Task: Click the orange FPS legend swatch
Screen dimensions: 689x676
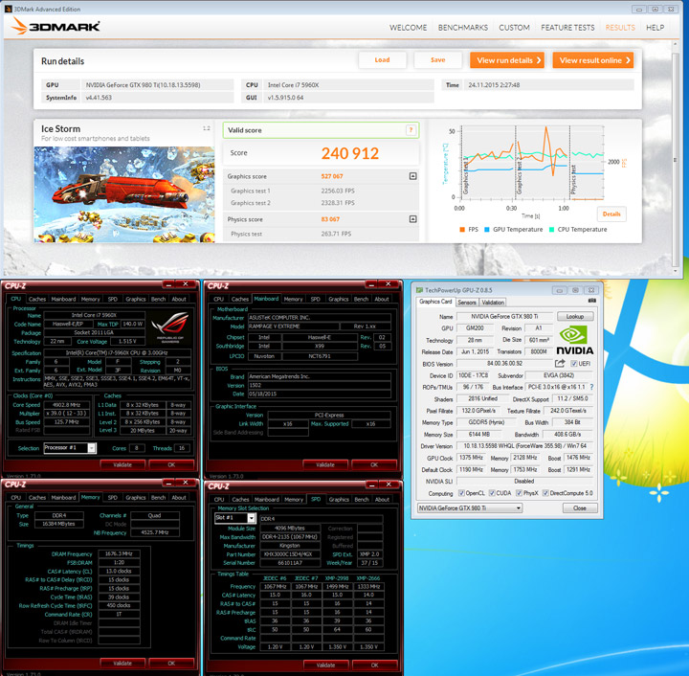Action: [462, 230]
